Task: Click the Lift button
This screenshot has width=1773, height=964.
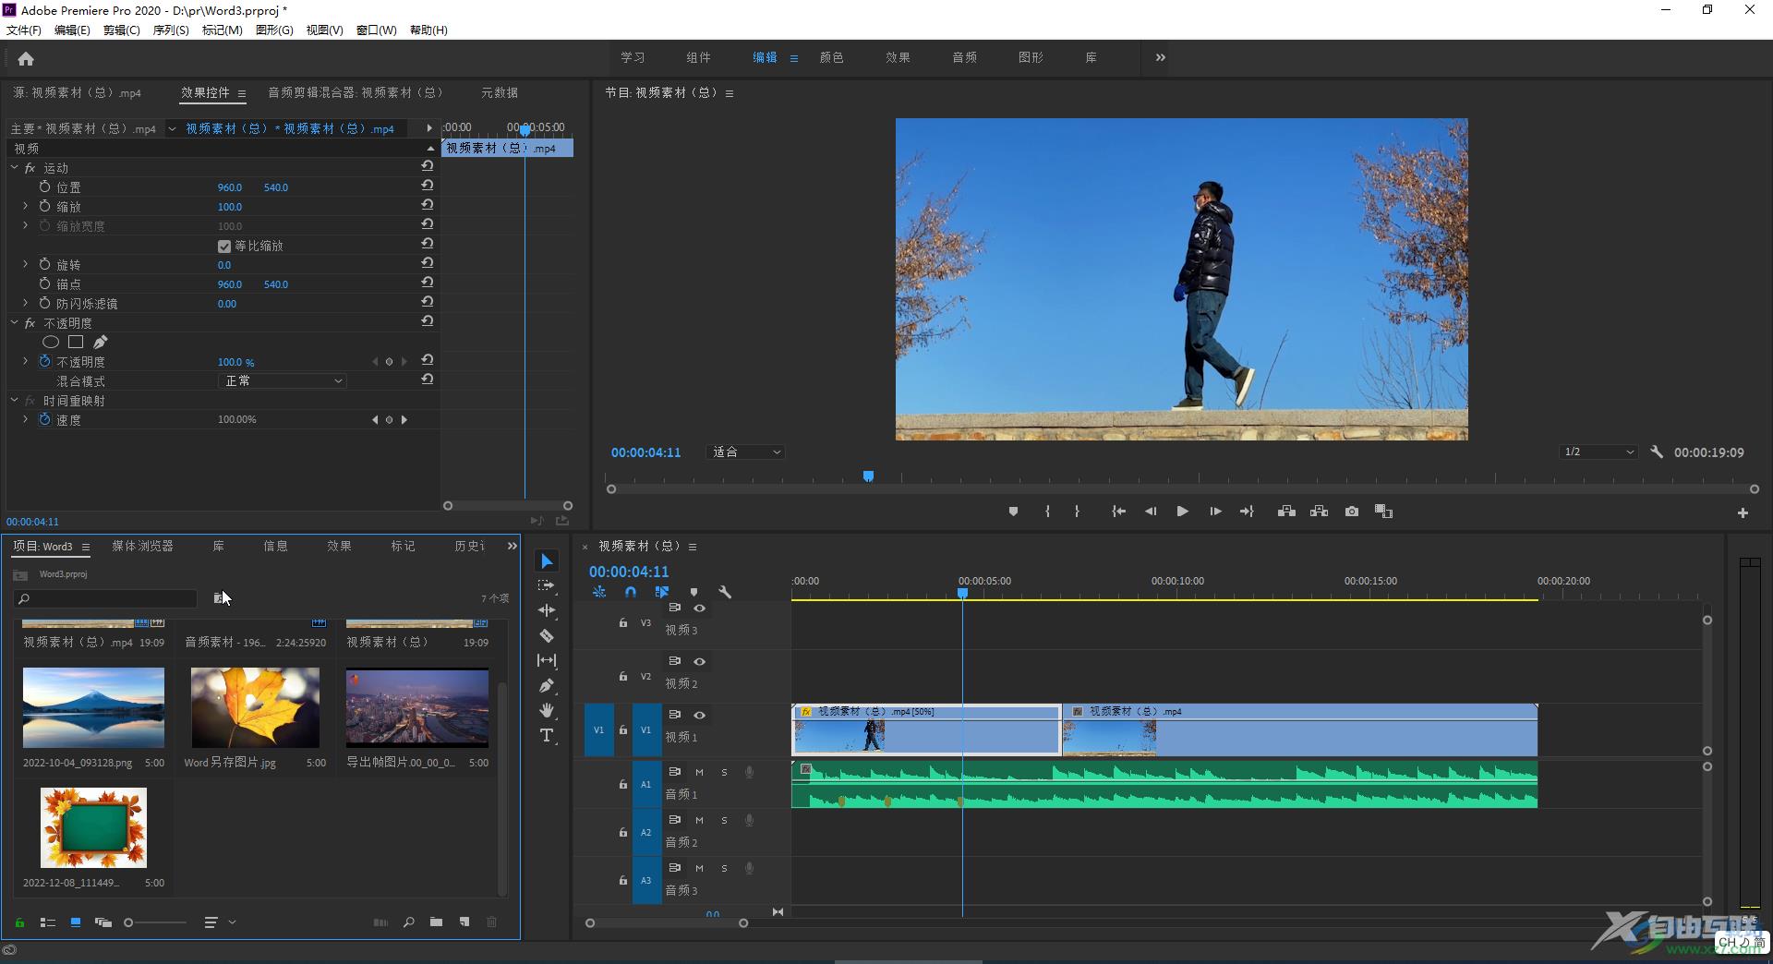Action: click(1286, 512)
